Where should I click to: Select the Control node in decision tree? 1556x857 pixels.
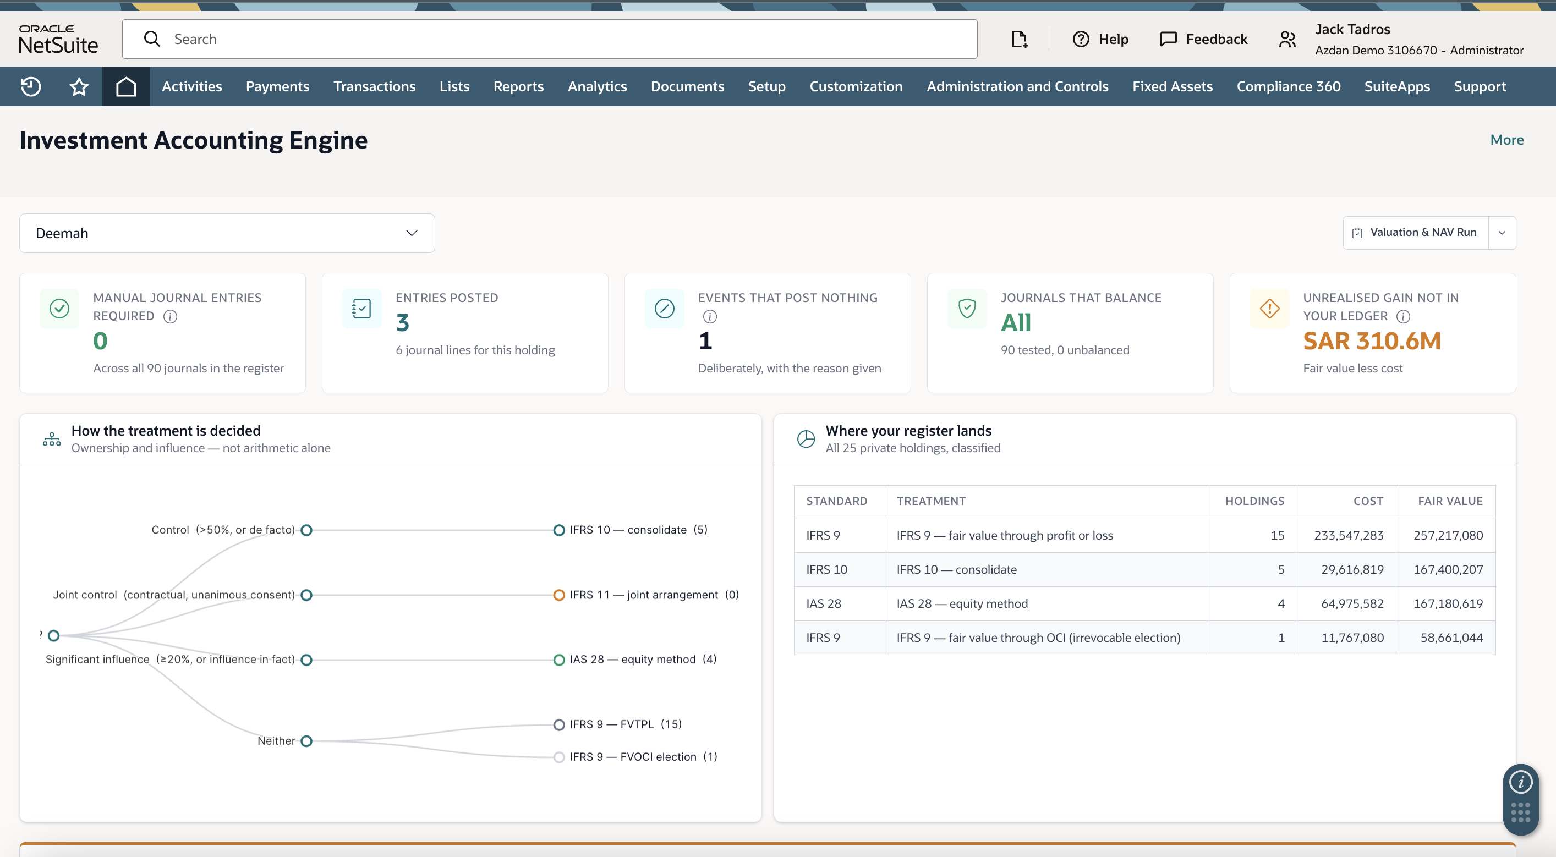[306, 530]
